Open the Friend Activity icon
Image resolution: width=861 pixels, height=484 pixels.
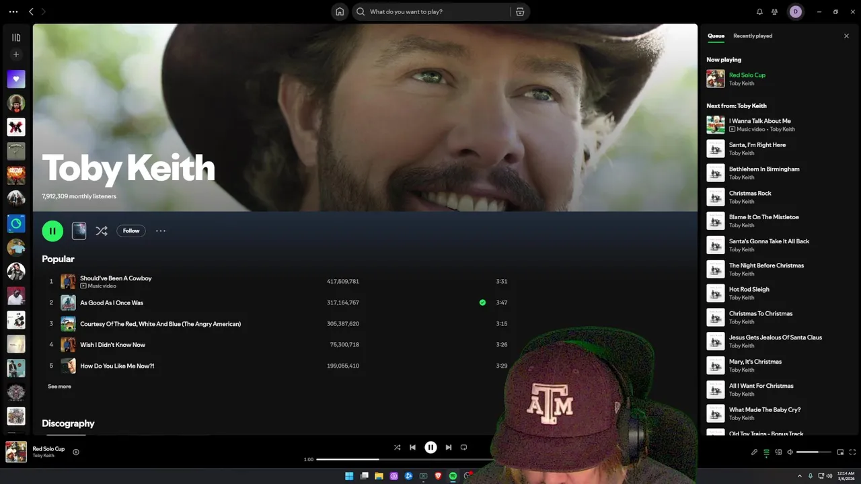coord(775,11)
